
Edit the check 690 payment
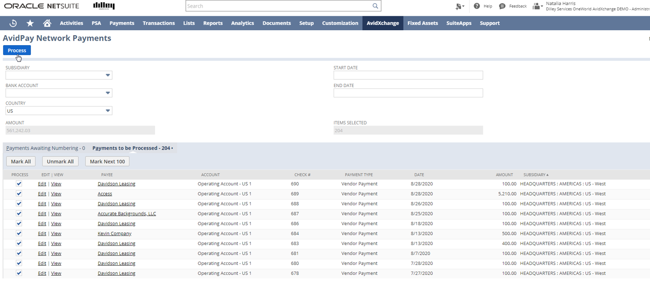click(42, 184)
